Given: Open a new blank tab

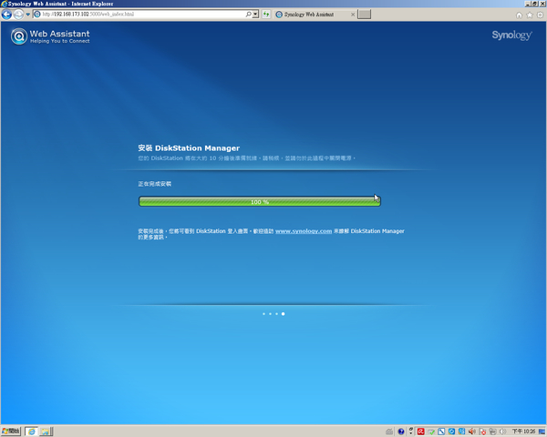Looking at the screenshot, I should pos(364,15).
